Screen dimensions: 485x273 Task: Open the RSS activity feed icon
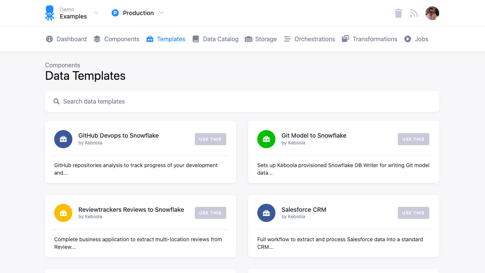(414, 14)
